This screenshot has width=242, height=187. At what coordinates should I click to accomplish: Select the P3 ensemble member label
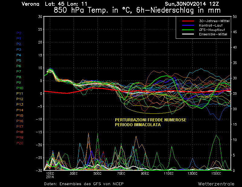[19, 50]
